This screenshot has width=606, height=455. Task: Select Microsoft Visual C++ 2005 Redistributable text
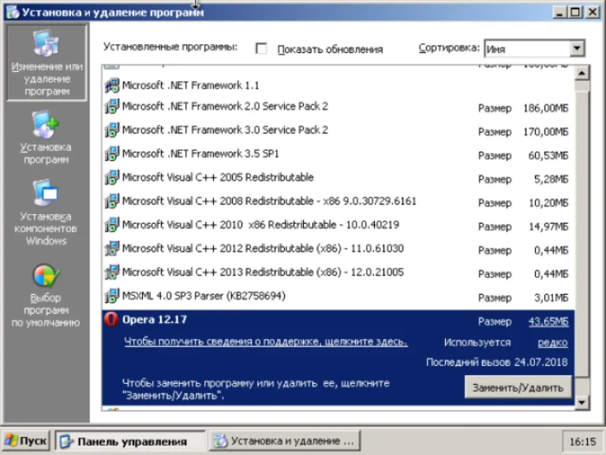[x=218, y=177]
